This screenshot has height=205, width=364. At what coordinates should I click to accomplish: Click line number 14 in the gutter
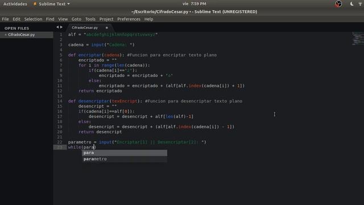(x=60, y=101)
